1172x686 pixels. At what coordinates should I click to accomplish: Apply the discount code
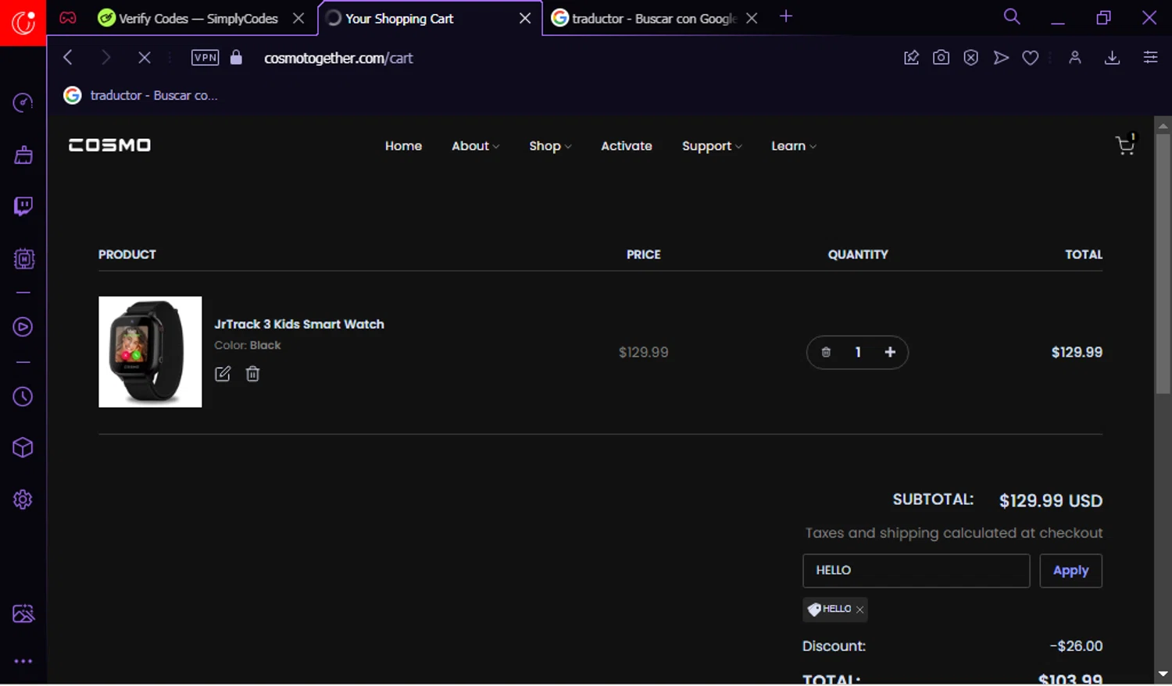[x=1070, y=570]
